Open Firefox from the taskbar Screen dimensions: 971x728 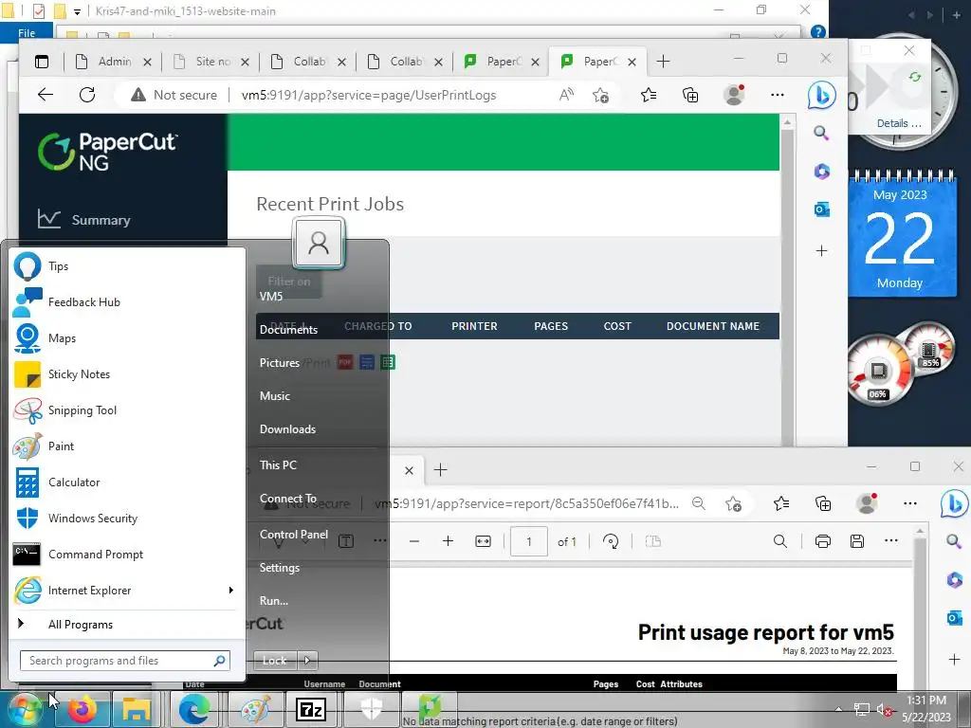coord(83,709)
